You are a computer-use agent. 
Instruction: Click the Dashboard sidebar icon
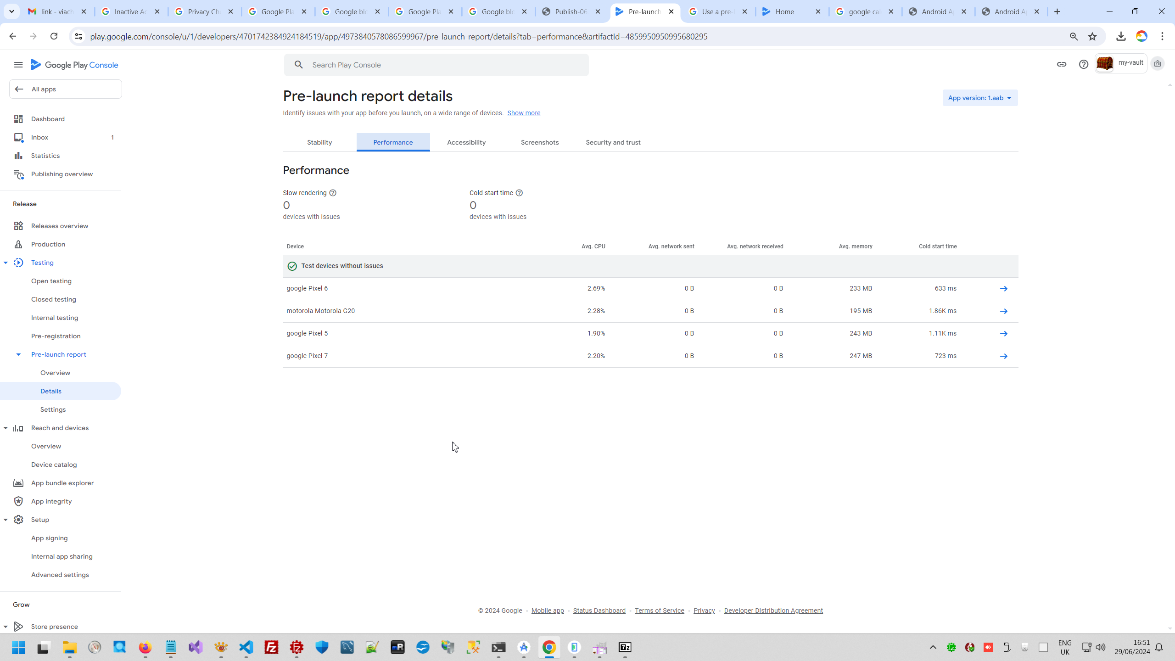coord(18,119)
